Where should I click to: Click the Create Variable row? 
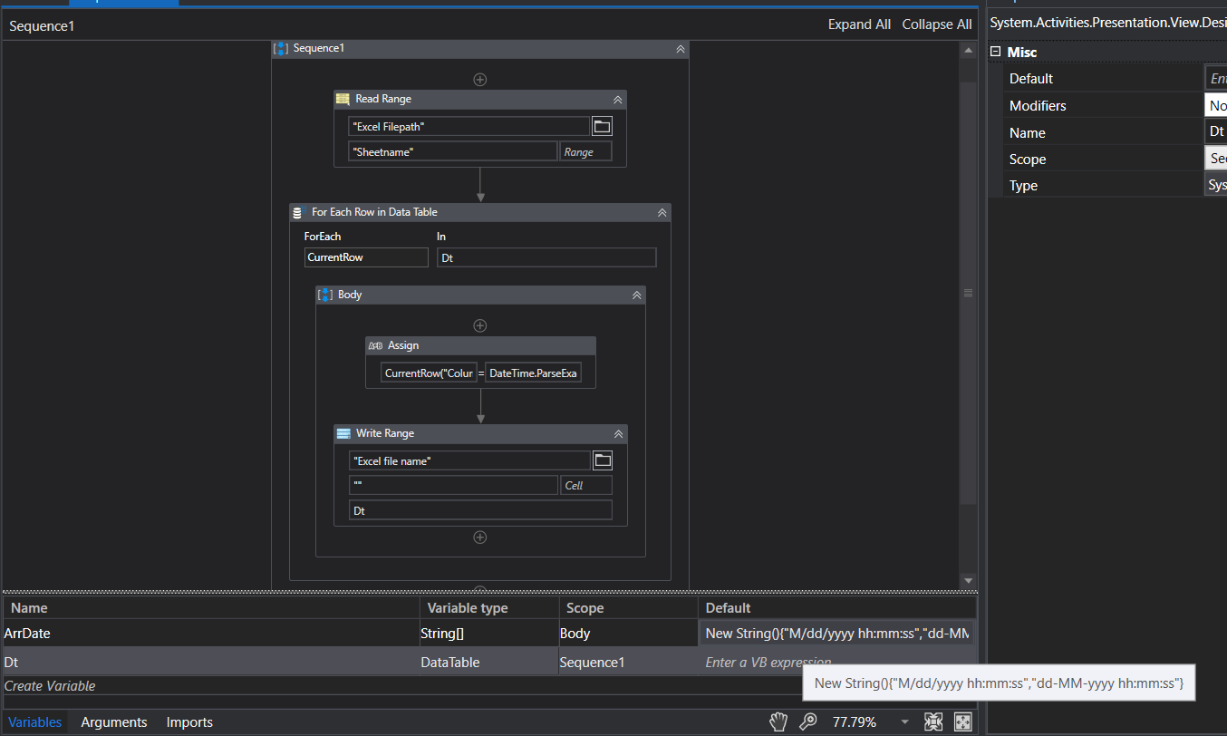pos(50,687)
